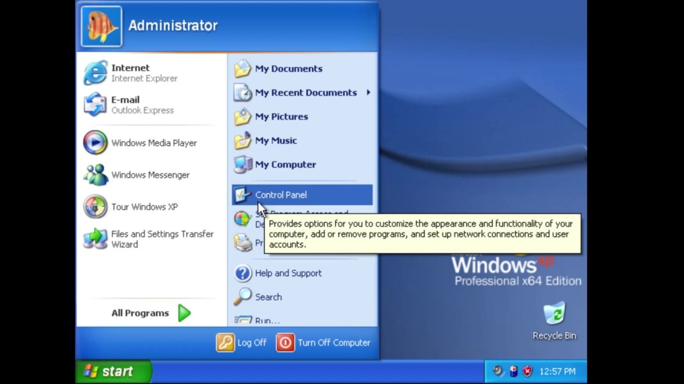Viewport: 684px width, 384px height.
Task: Click the green start button
Action: tap(113, 372)
